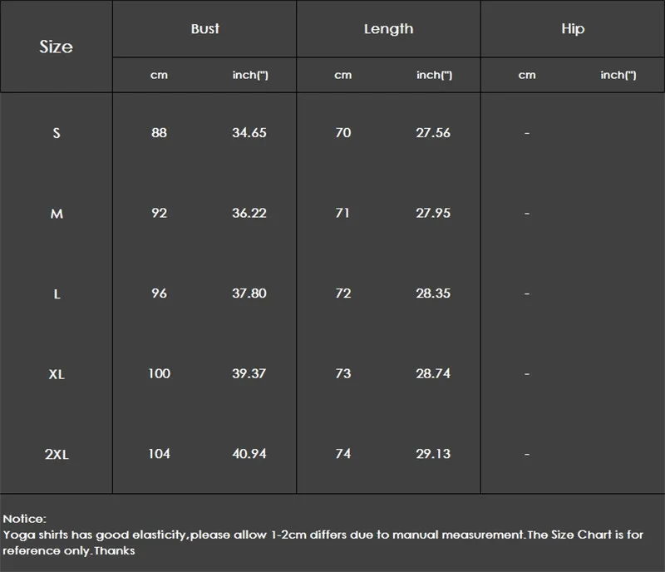Select bust value 88 cm
Screen dimensions: 665x572
pyautogui.click(x=159, y=133)
